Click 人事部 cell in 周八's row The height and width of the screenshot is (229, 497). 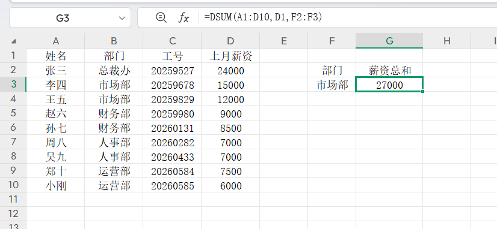pyautogui.click(x=114, y=143)
